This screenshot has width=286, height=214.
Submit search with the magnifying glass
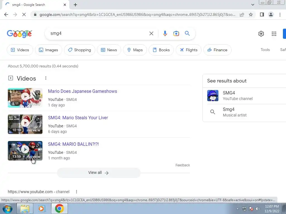click(x=187, y=33)
